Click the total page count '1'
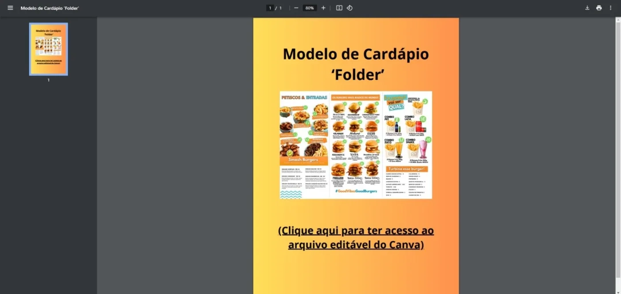Image resolution: width=621 pixels, height=294 pixels. click(x=280, y=8)
